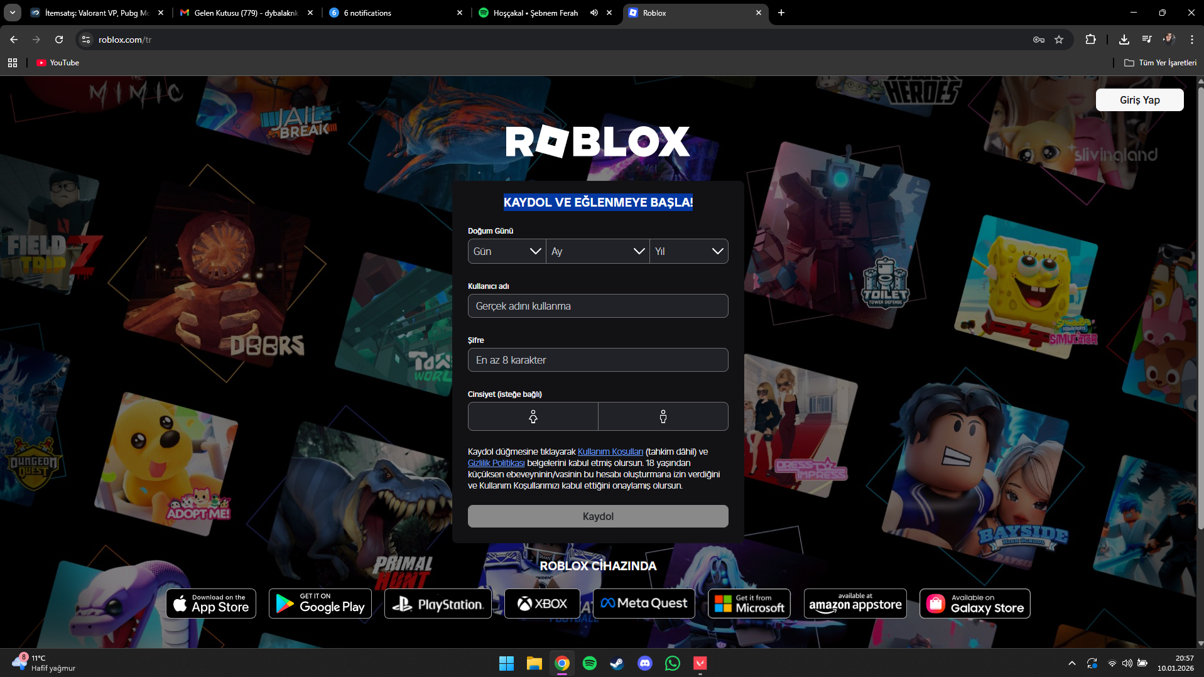This screenshot has width=1204, height=677.
Task: Expand the Gün day dropdown
Action: 507,251
